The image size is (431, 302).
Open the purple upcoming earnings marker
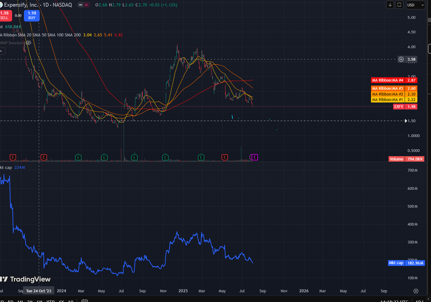[x=254, y=157]
